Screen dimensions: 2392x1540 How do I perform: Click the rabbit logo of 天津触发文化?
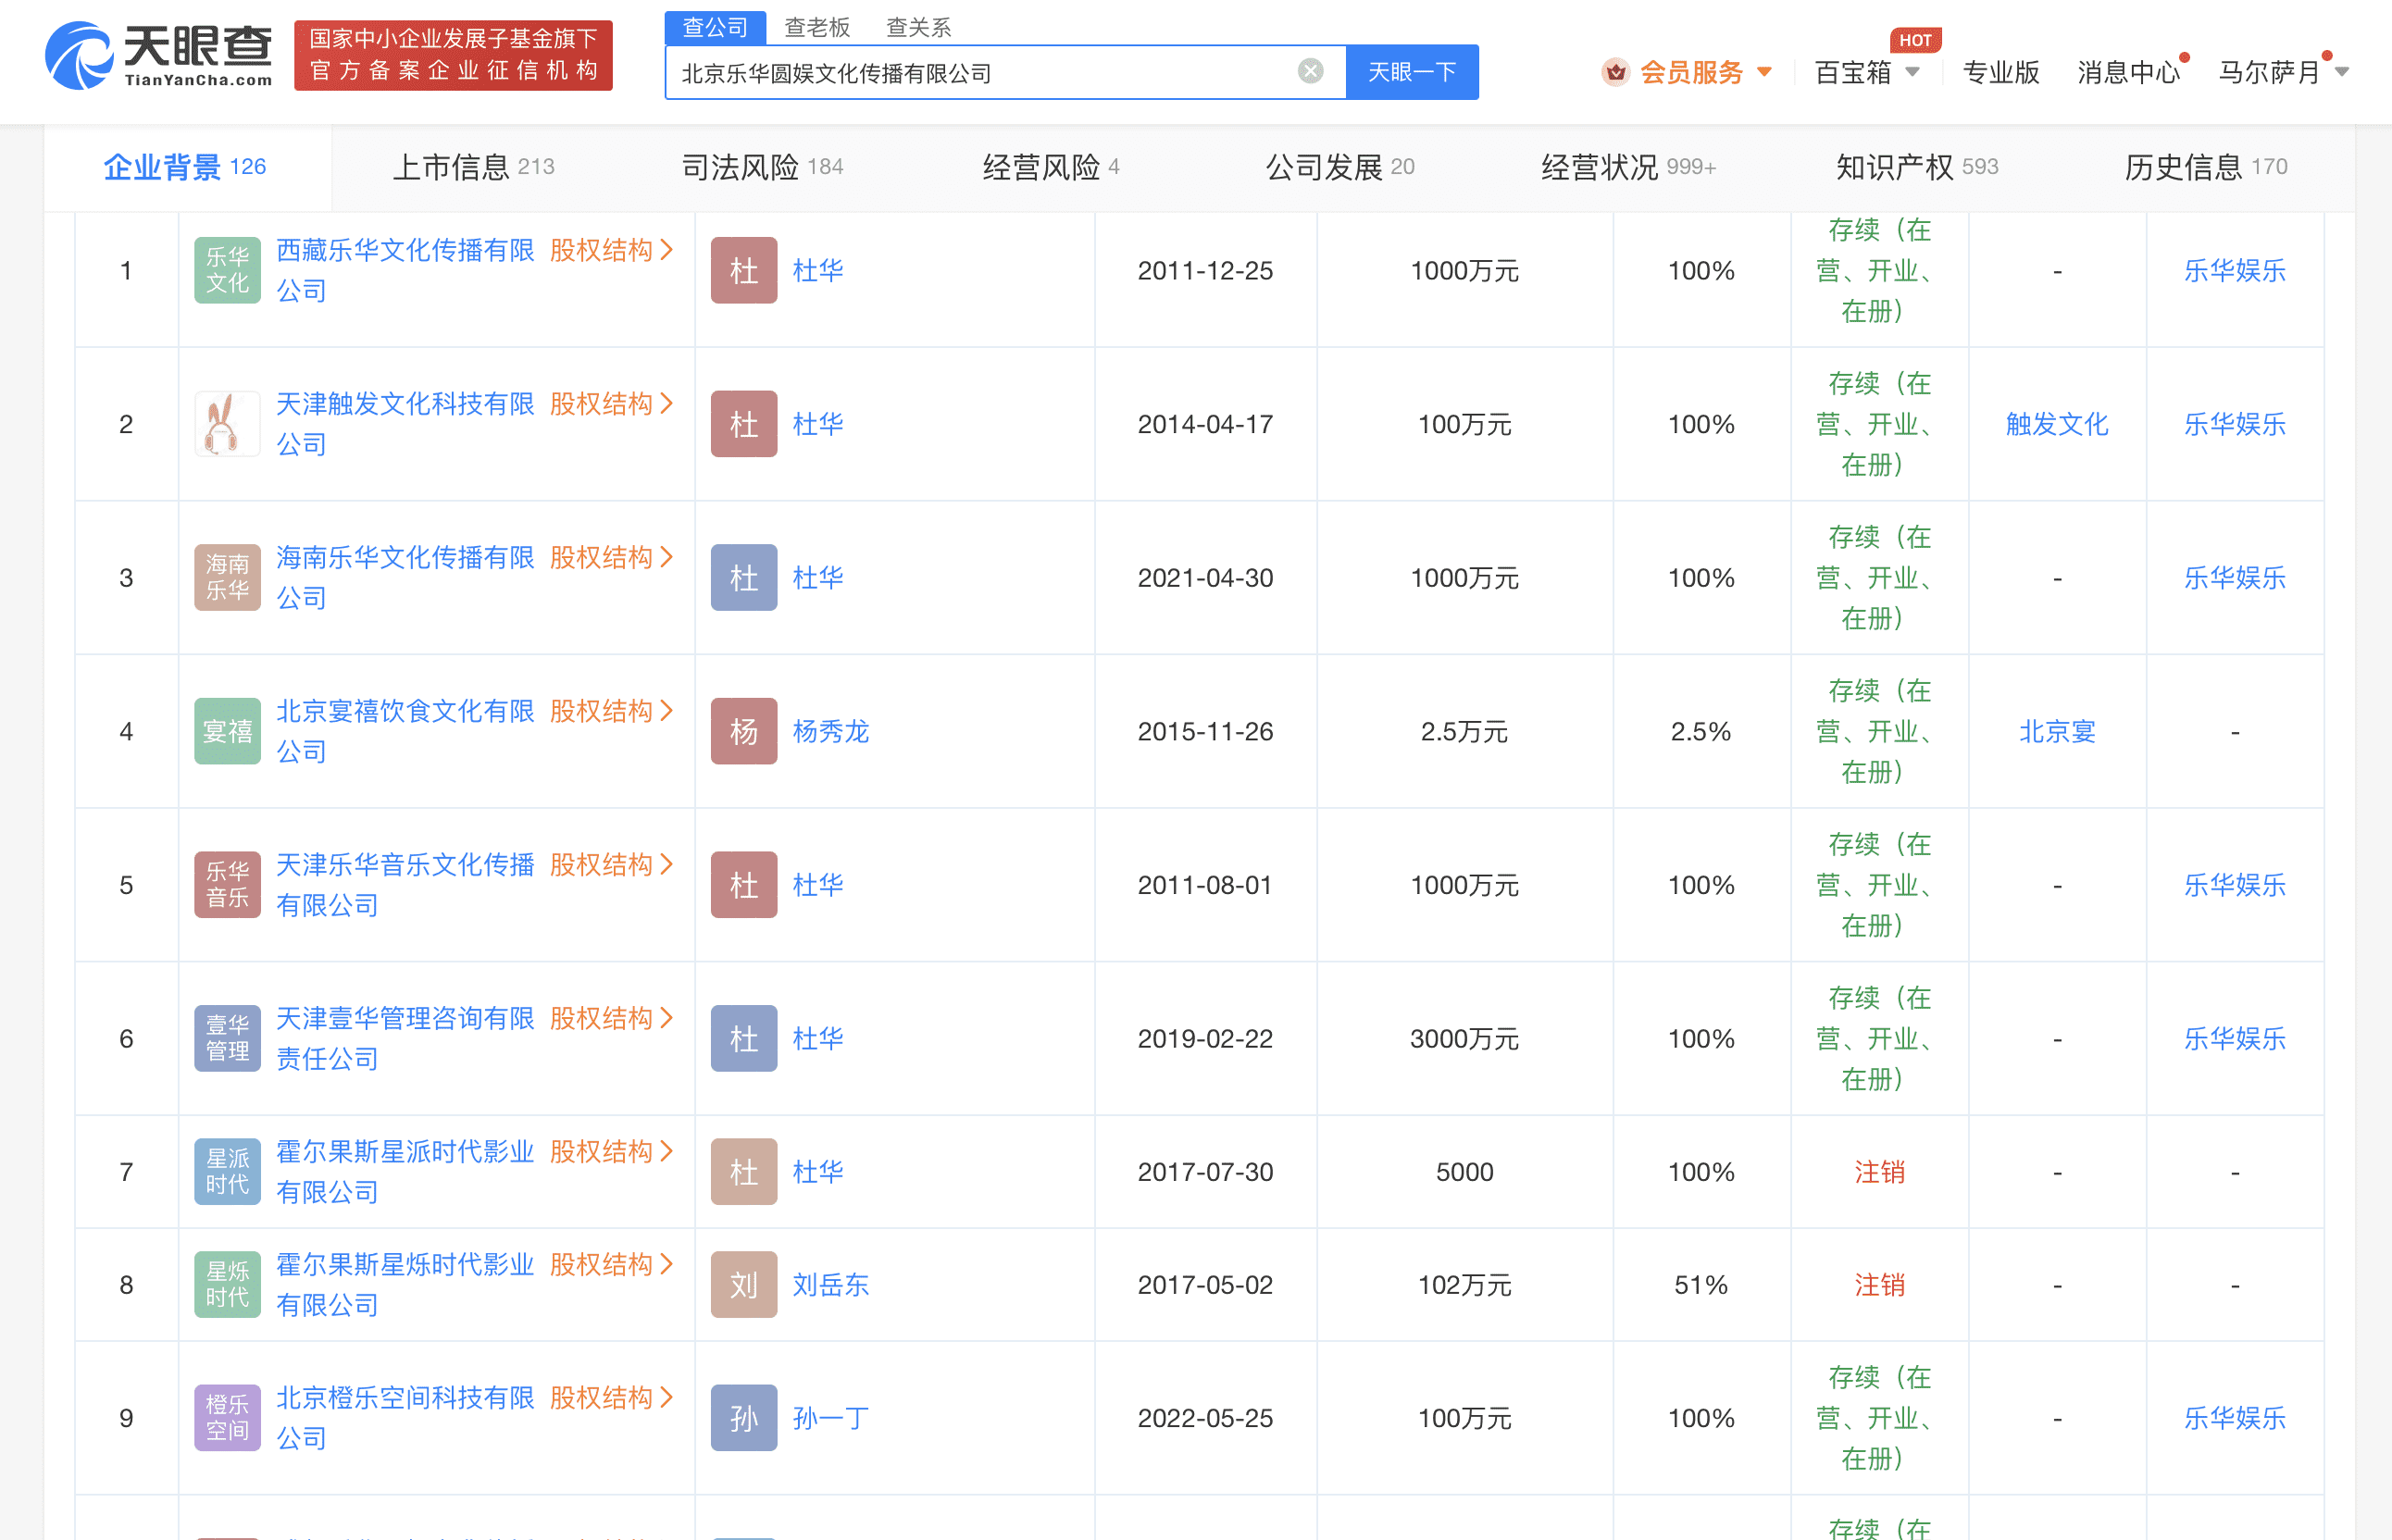227,424
